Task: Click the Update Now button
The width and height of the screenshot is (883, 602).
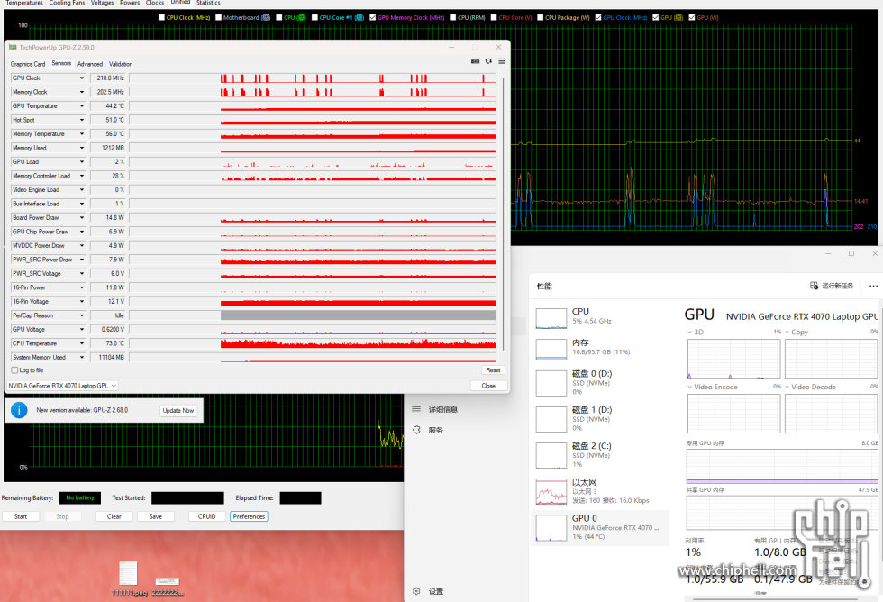Action: coord(178,410)
